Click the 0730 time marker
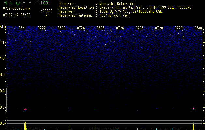Image resolution: width=205 pixels, height=130 pixels. (x=198, y=28)
